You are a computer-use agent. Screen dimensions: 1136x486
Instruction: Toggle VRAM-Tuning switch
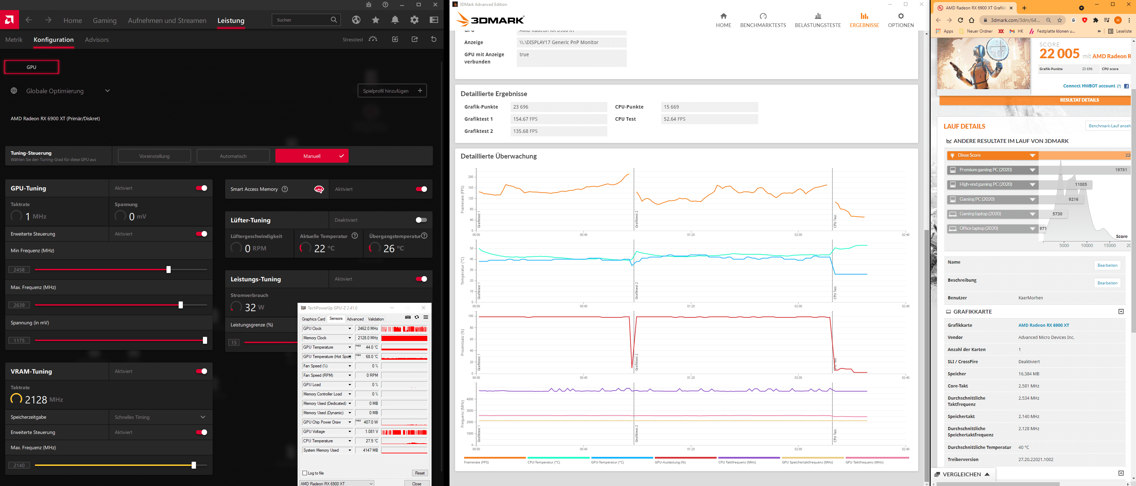pos(202,371)
